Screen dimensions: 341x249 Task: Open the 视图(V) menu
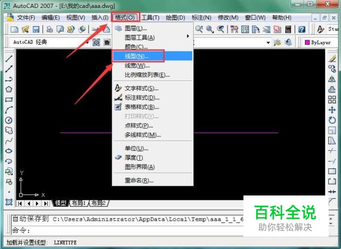[x=75, y=18]
